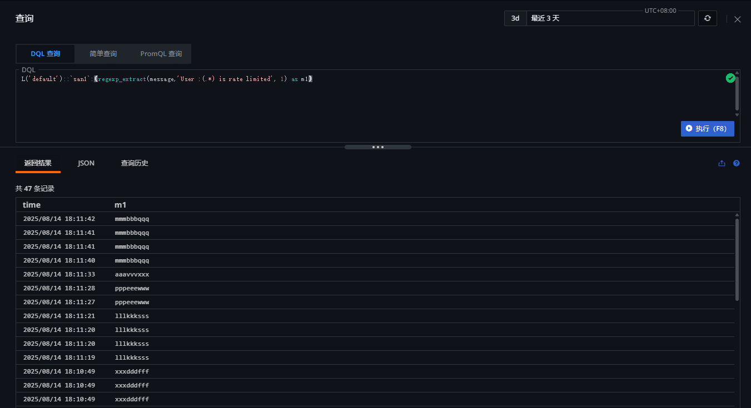Open the 查询历史 tab
Viewport: 751px width, 408px height.
[x=135, y=163]
